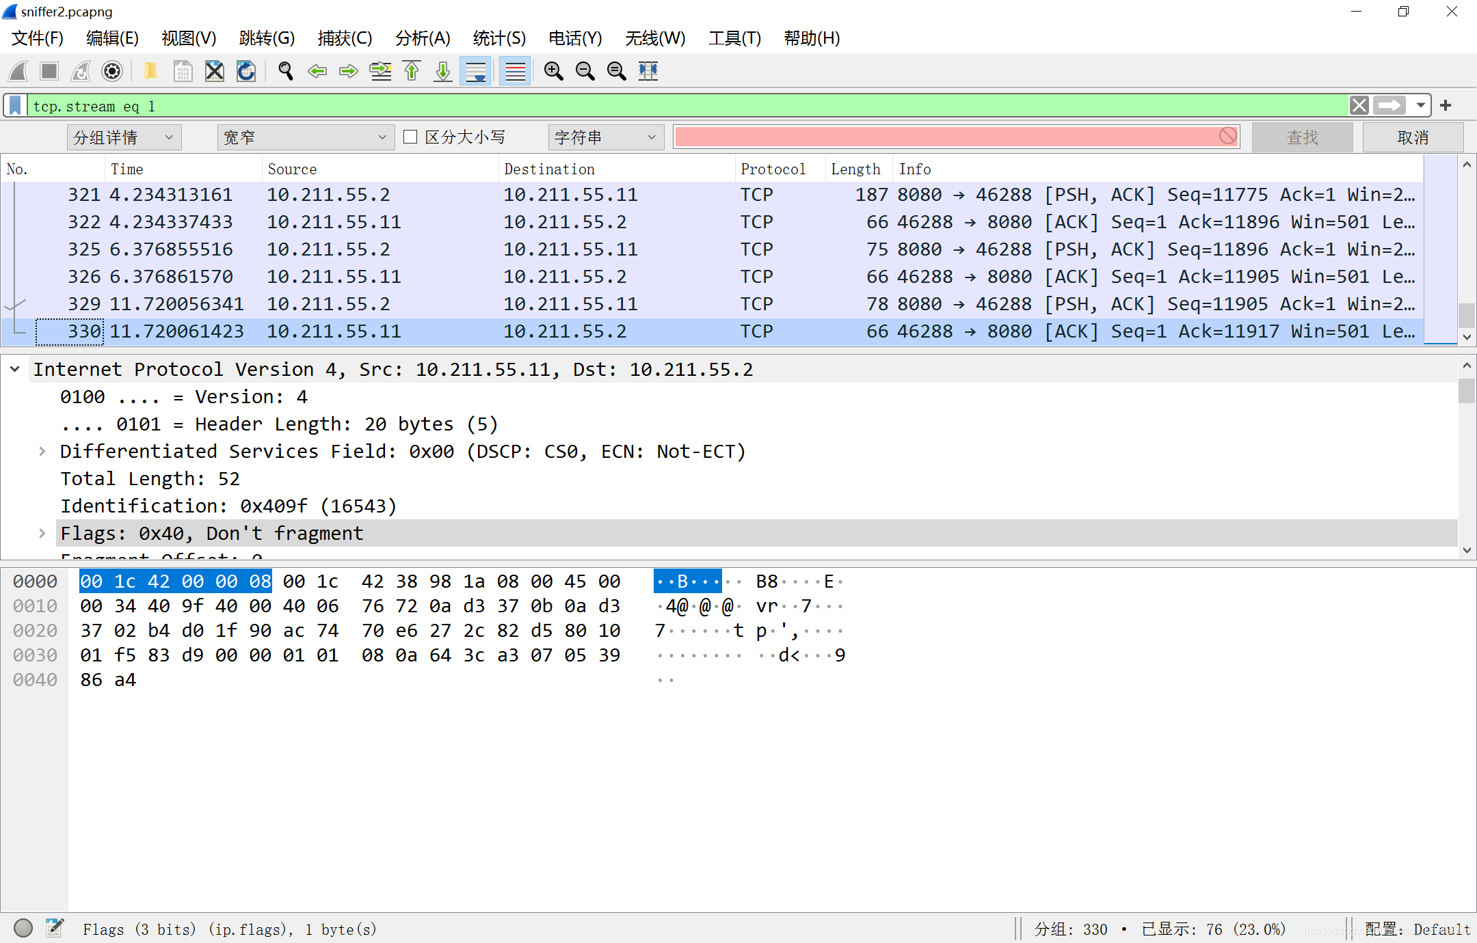The height and width of the screenshot is (943, 1477).
Task: Collapse Internet Protocol Version 4 tree
Action: tap(15, 370)
